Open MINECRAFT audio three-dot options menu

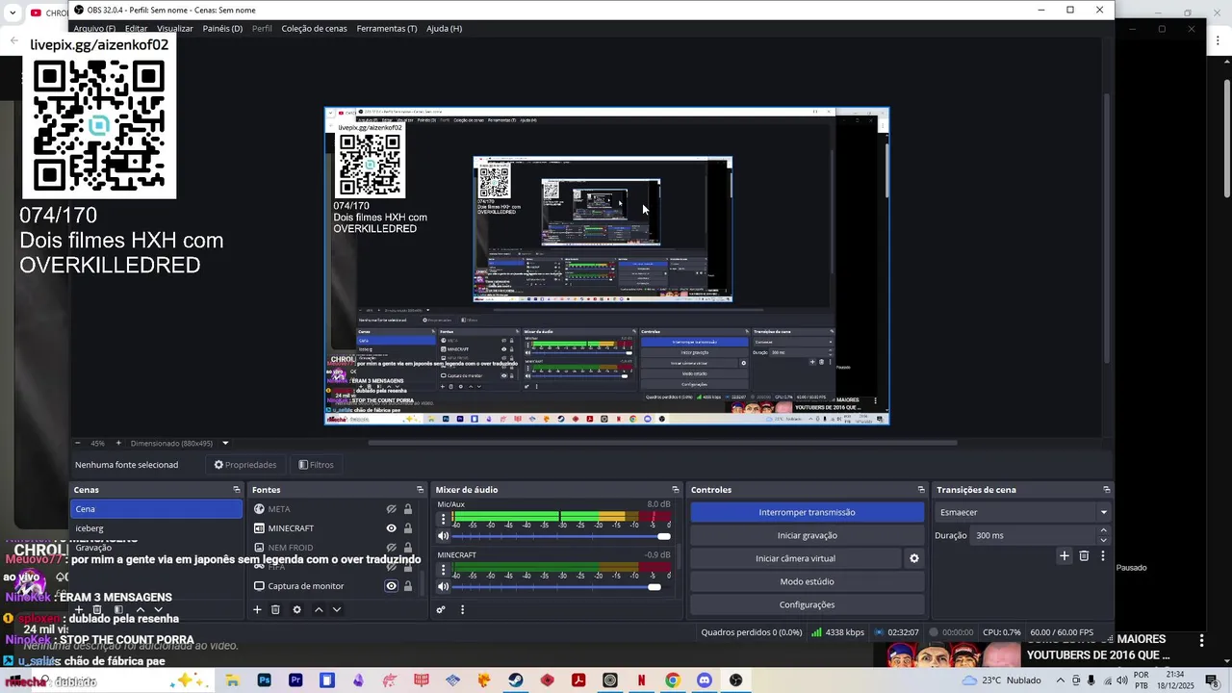point(443,569)
